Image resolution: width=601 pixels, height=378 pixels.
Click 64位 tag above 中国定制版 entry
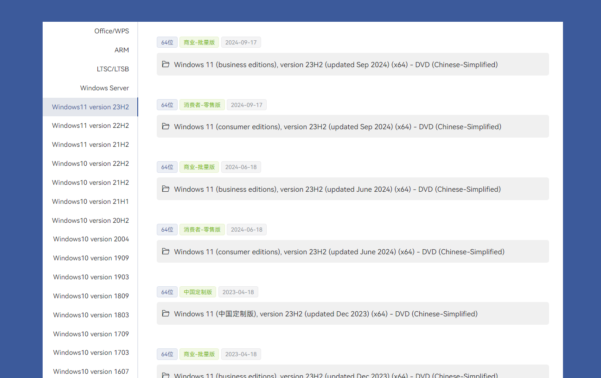point(167,292)
